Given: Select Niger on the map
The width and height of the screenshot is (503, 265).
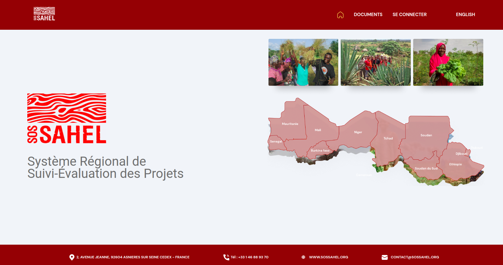Looking at the screenshot, I should (x=358, y=132).
